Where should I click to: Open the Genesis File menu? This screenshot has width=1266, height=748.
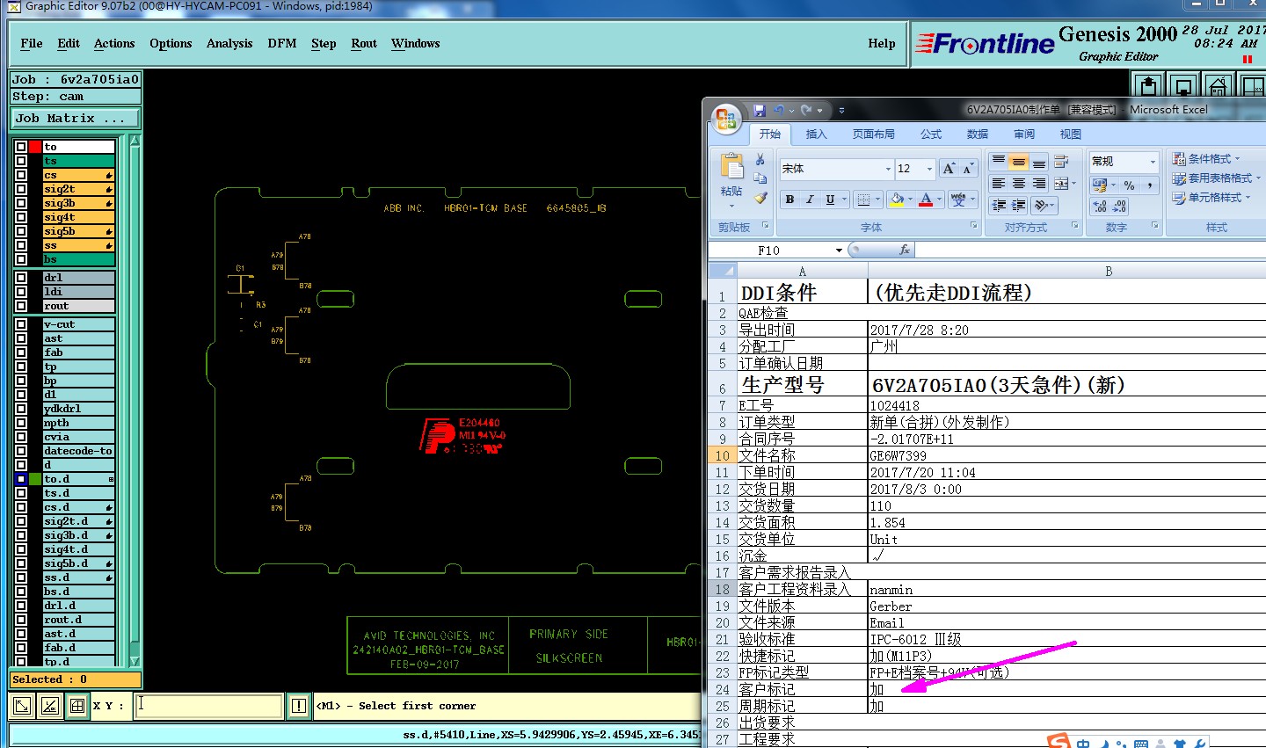(32, 43)
